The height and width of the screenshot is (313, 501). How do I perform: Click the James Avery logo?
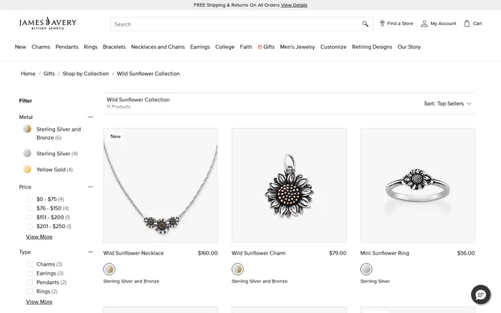[x=47, y=23]
